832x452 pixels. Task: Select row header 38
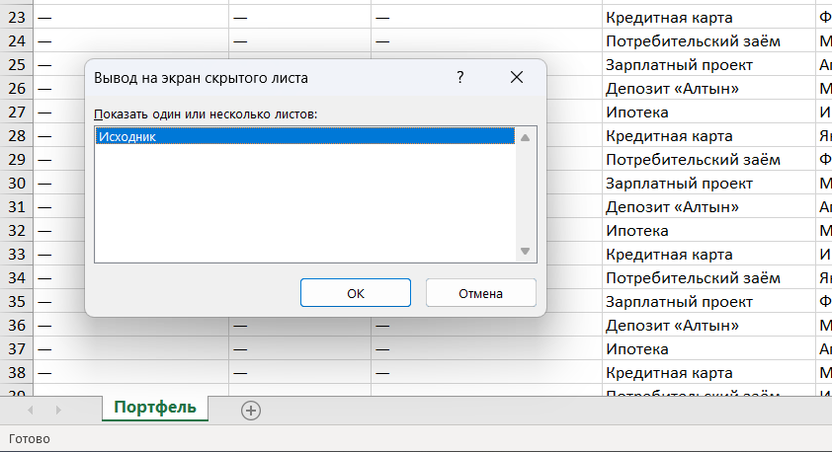click(17, 372)
